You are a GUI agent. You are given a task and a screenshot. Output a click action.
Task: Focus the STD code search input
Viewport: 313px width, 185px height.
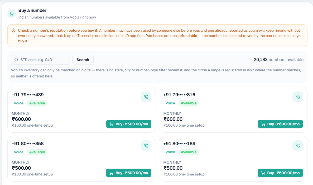tap(41, 60)
